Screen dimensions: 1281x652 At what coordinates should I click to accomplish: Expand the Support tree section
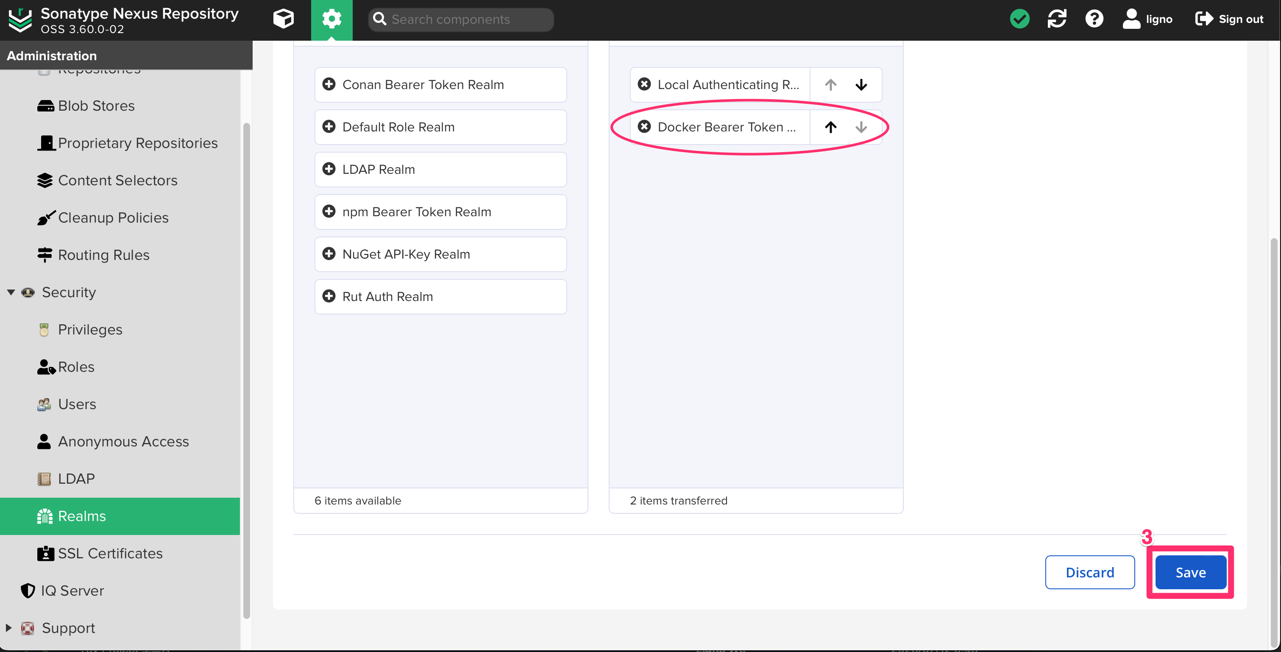point(8,628)
